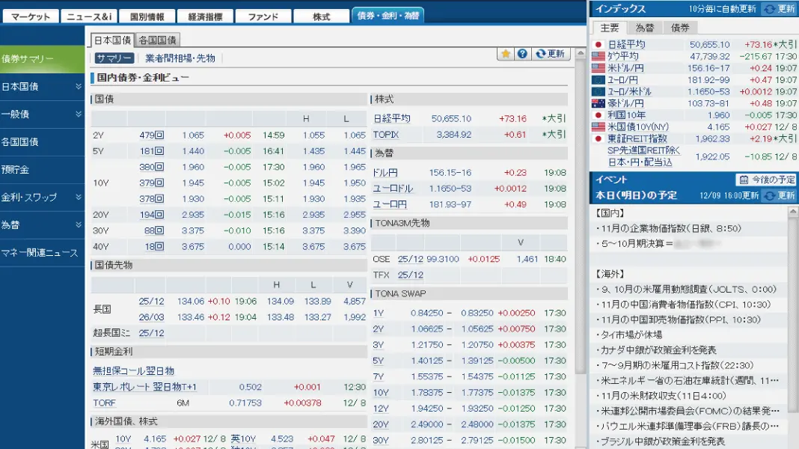Expand 金利・スワップ sidebar menu
Screen dimensions: 799x449
click(43, 198)
